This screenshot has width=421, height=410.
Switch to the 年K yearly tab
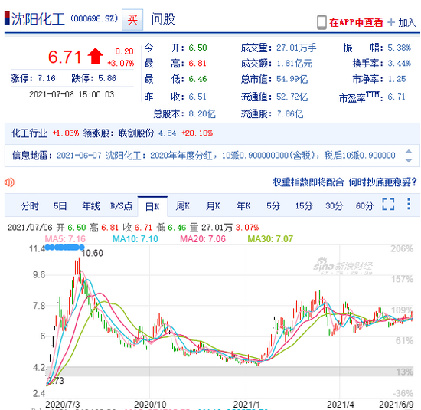click(243, 206)
